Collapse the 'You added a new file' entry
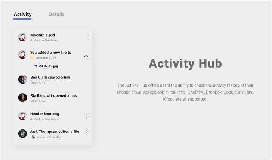 click(86, 56)
